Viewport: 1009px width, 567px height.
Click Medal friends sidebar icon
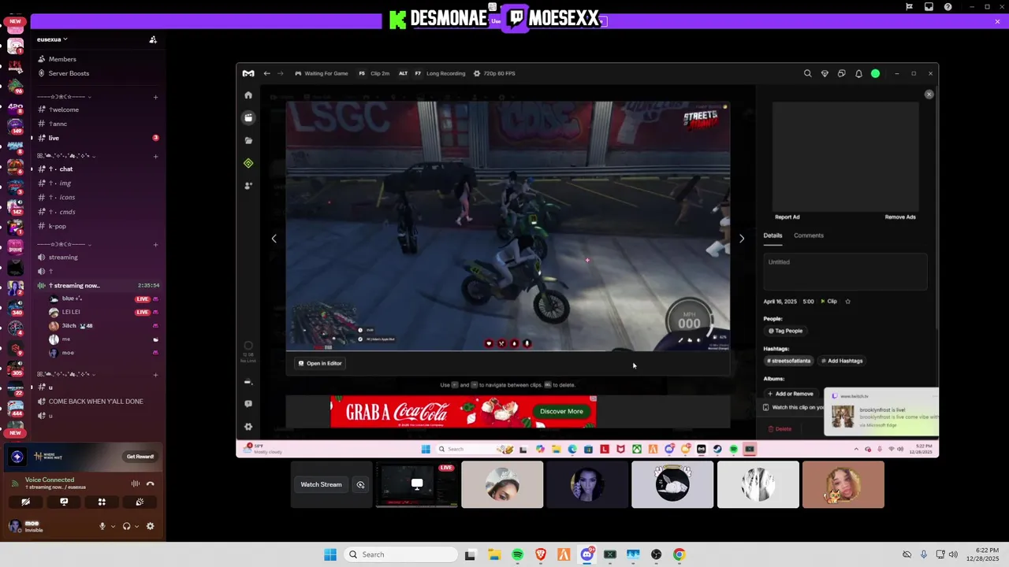[x=248, y=186]
